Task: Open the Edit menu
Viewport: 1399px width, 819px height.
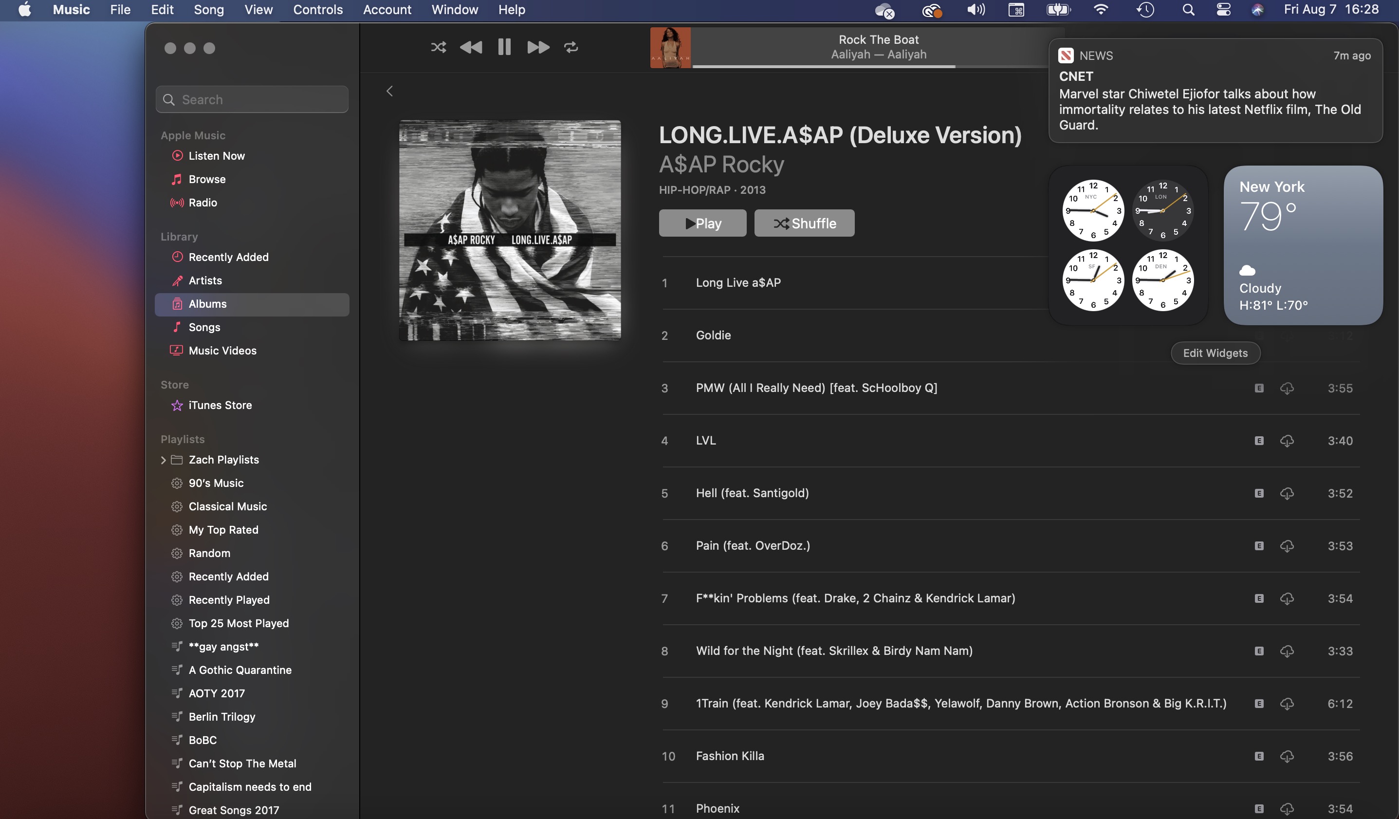Action: (162, 9)
